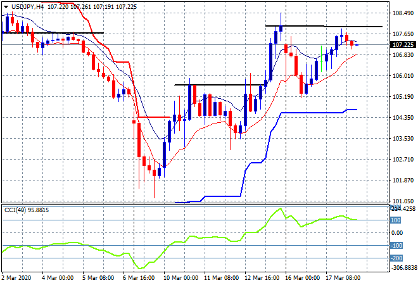Click the OHLC values 107.220 107.261 107.191 107.225

[x=92, y=7]
